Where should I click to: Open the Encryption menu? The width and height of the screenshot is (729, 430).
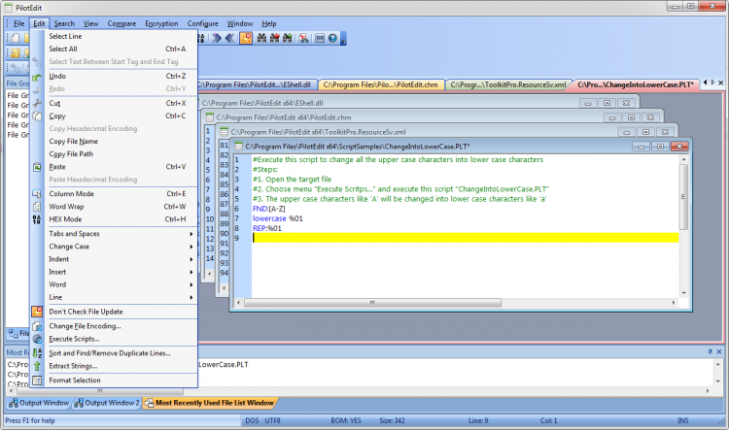[x=161, y=22]
